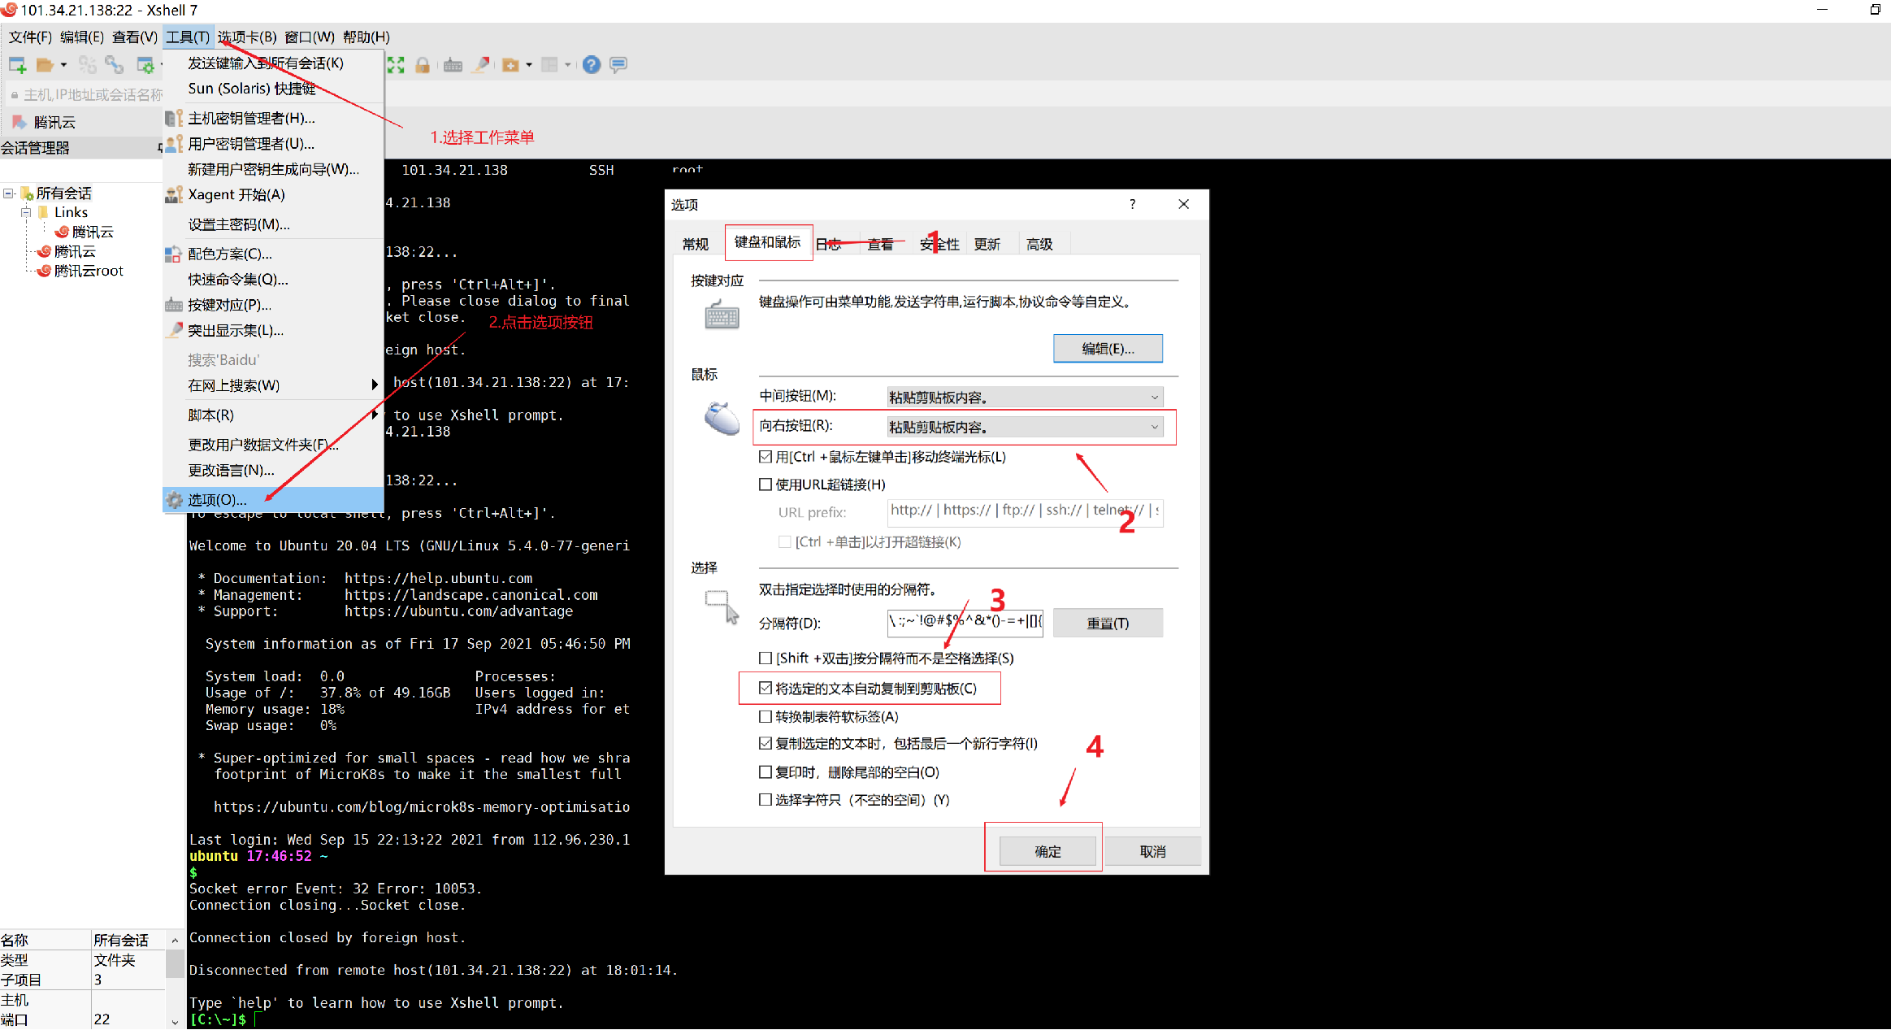Open the 文件(F) menu
This screenshot has height=1030, width=1891.
(x=30, y=37)
